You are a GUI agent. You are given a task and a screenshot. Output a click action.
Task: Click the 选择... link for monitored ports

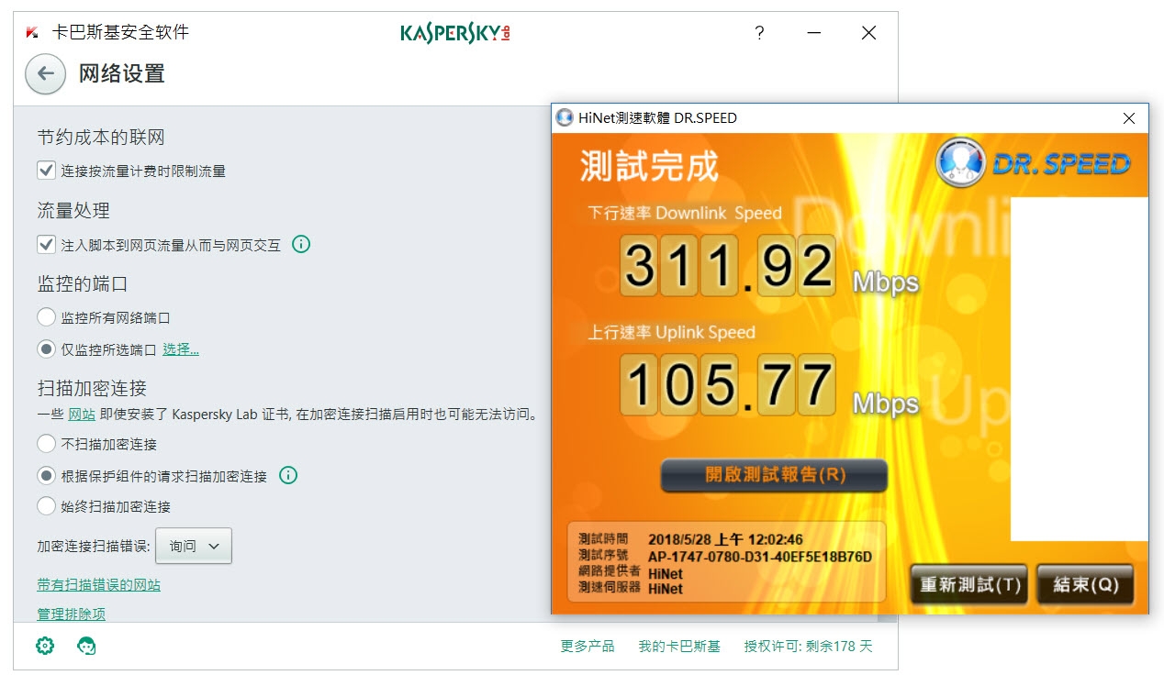181,349
